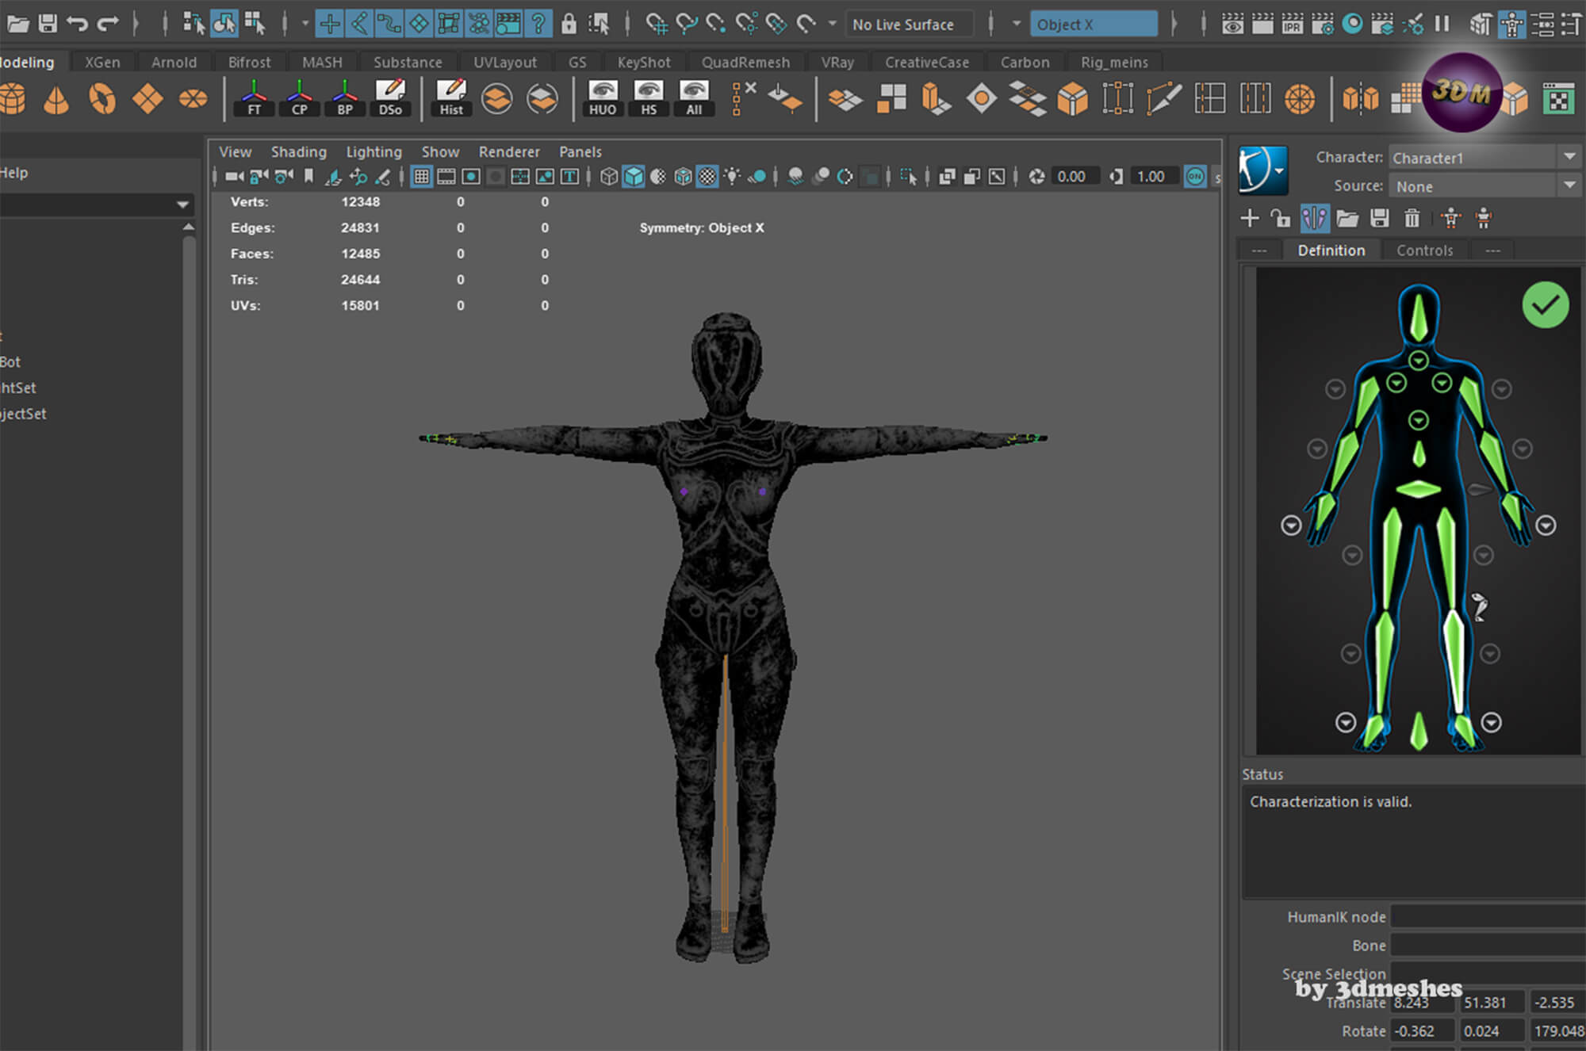1586x1051 pixels.
Task: Click the Center Pivot CP shelf icon
Action: (299, 98)
